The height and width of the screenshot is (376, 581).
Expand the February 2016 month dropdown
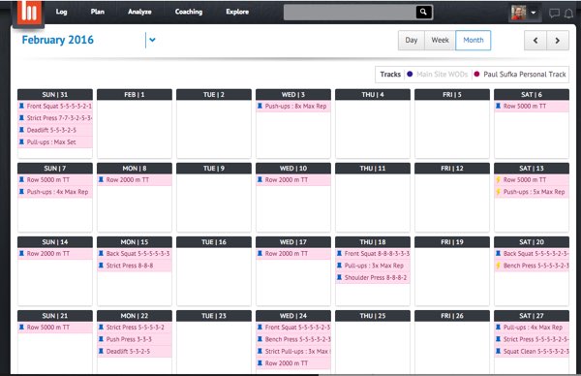click(x=152, y=40)
